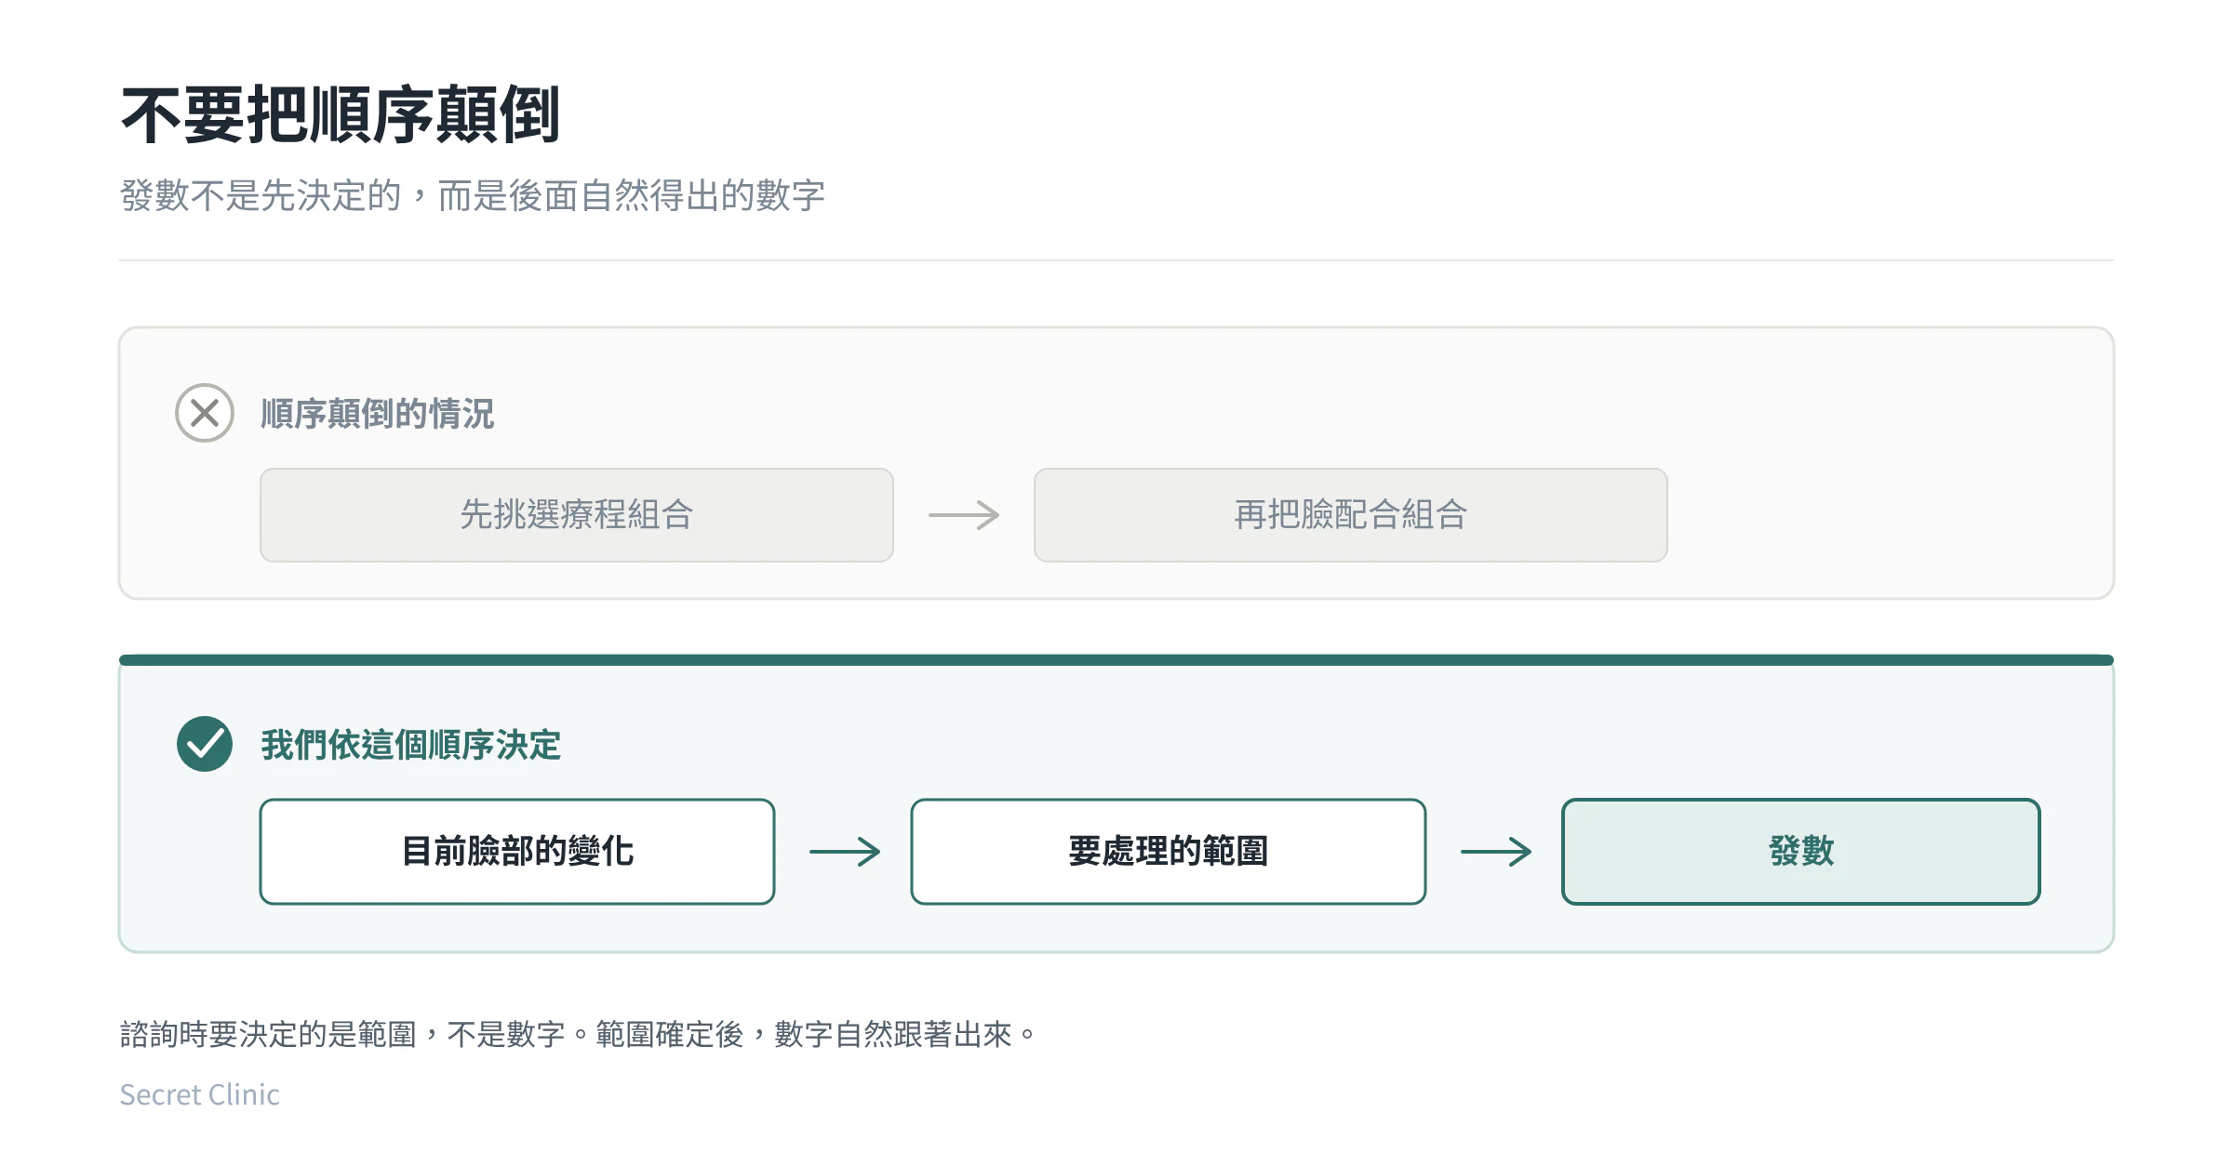This screenshot has height=1153, width=2233.
Task: Select the 再把臉配合組合 box
Action: 1351,515
